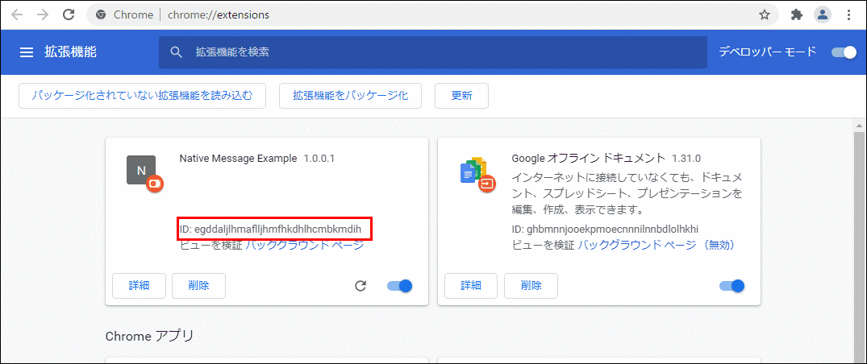This screenshot has height=364, width=867.
Task: Bookmark this page with the star icon
Action: pos(764,15)
